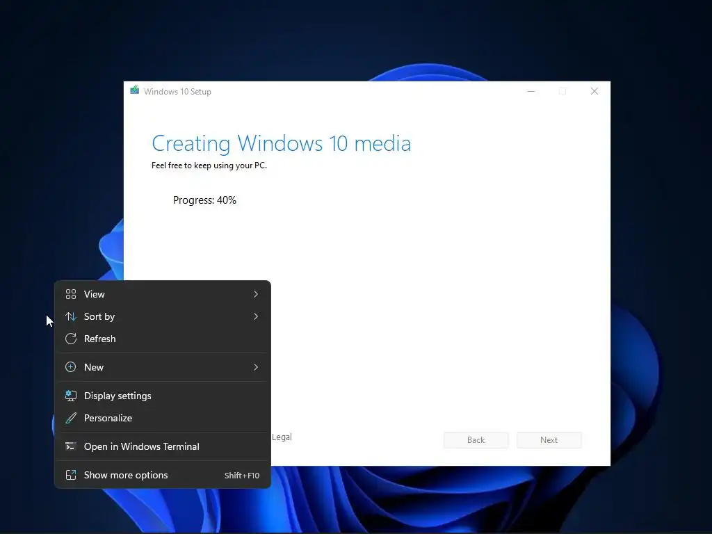This screenshot has height=534, width=712.
Task: Click the Shift+F10 shortcut label
Action: [242, 476]
